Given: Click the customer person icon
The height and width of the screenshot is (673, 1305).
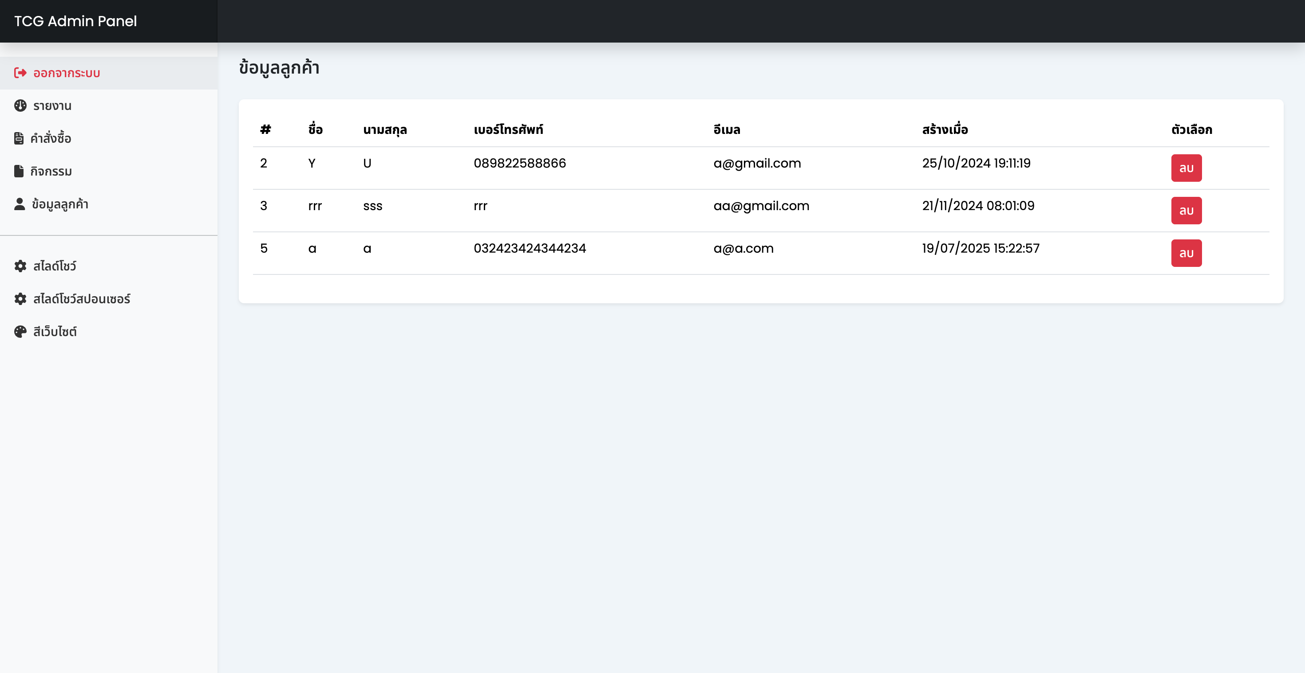Looking at the screenshot, I should tap(19, 204).
